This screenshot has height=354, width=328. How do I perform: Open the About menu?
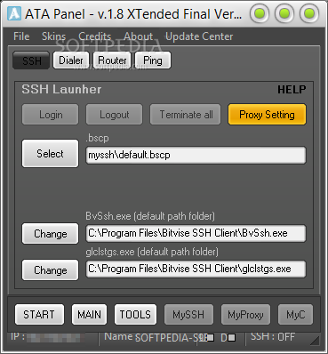point(138,36)
